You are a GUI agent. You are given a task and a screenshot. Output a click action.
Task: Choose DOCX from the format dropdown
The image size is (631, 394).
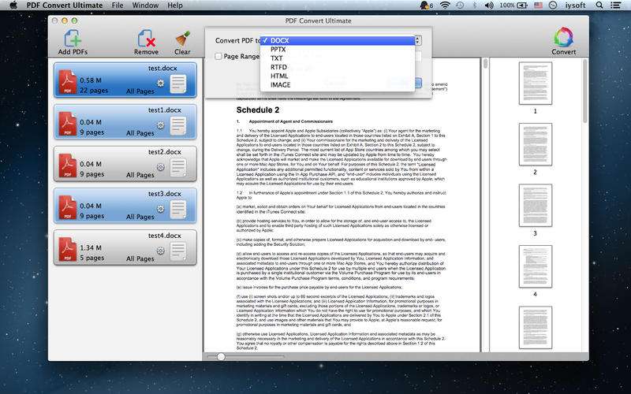tap(338, 41)
